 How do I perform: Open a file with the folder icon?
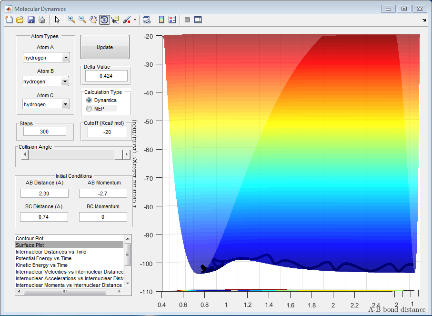point(20,20)
